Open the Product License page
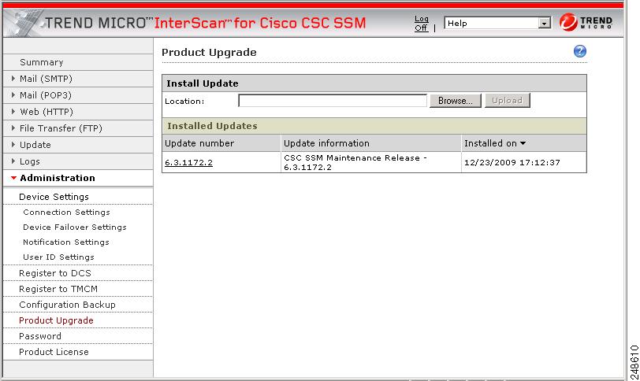This screenshot has width=640, height=381. tap(54, 352)
